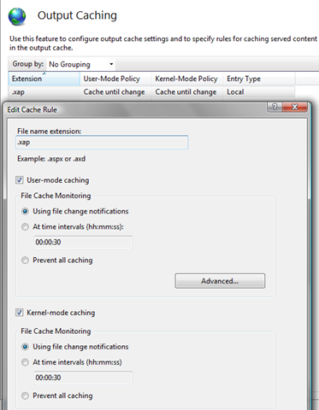Open the Group by dropdown
This screenshot has width=319, height=410.
81,64
